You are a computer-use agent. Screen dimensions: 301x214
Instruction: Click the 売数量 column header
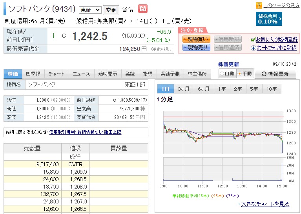coord(33,148)
